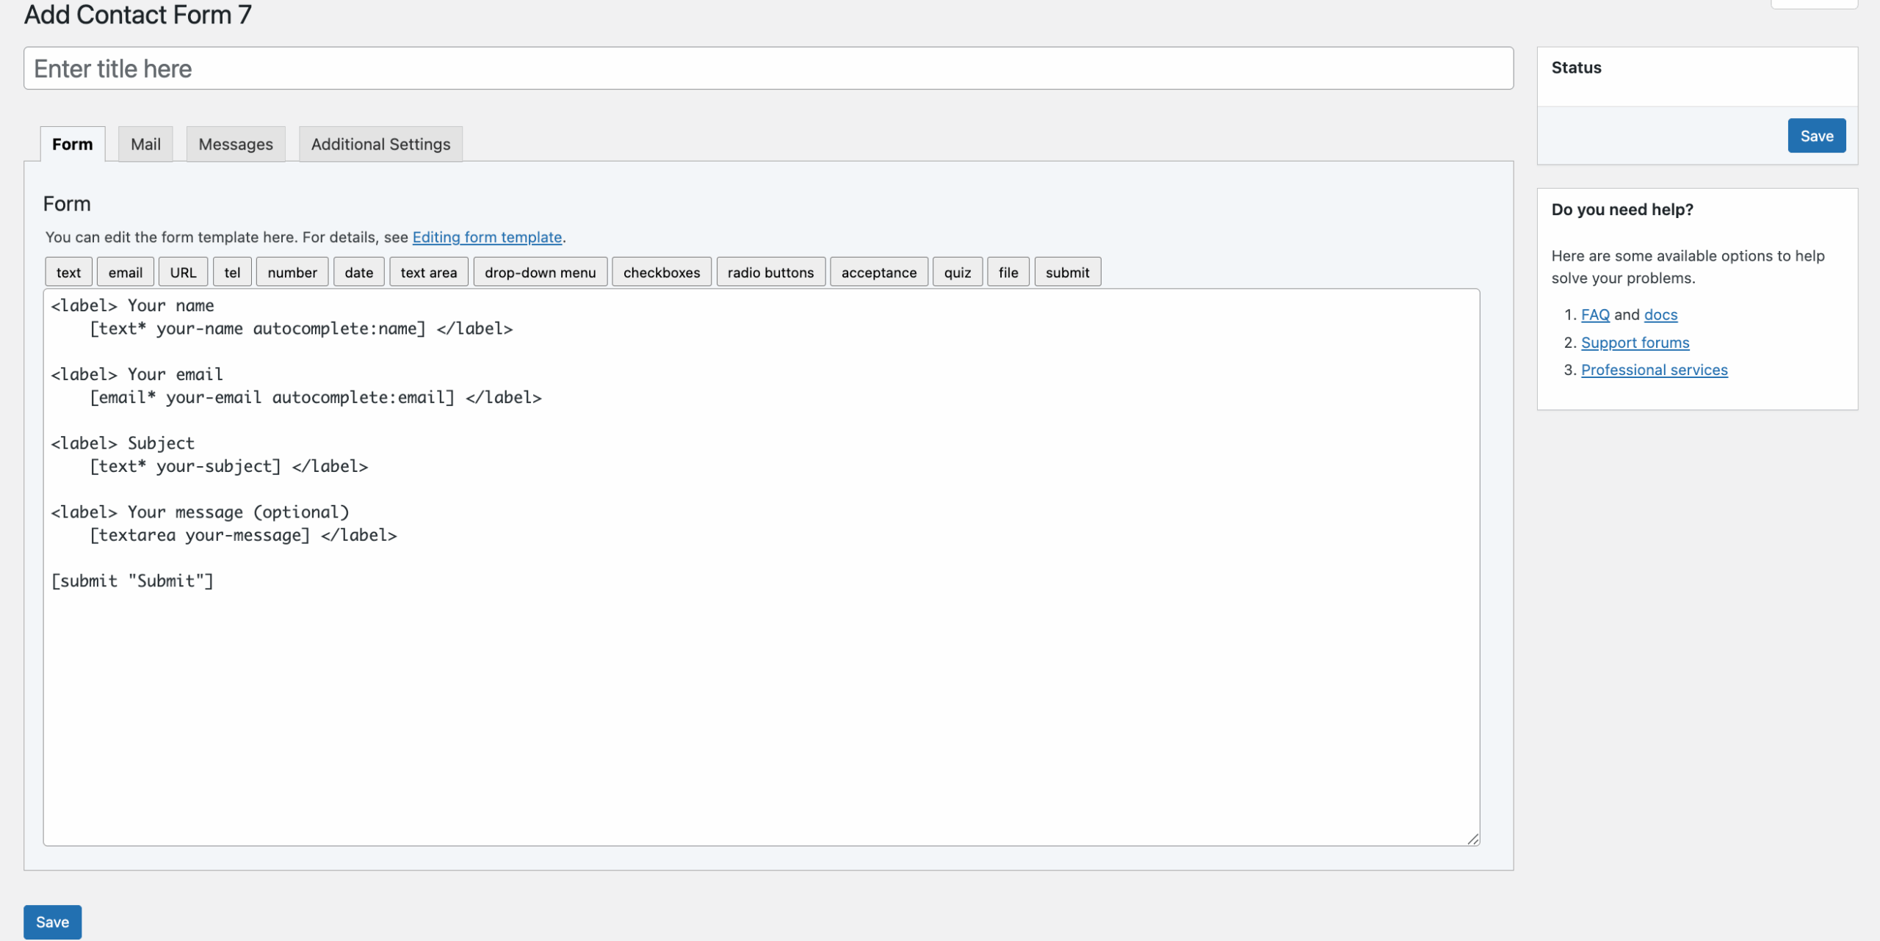Screen dimensions: 1880x941
Task: Click the Enter title here field
Action: [x=768, y=68]
